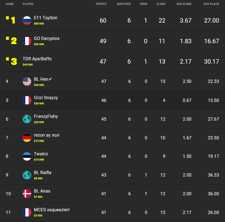Click the Russian flag beside E11 TaySon
225x222 pixels.
tap(27, 21)
